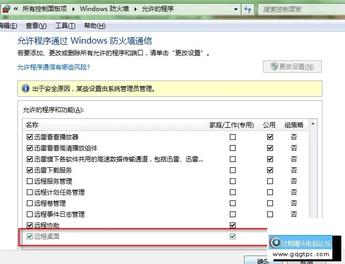Screen dimensions: 345x264
Task: Open the 查看(V) menu
Action: [36, 26]
